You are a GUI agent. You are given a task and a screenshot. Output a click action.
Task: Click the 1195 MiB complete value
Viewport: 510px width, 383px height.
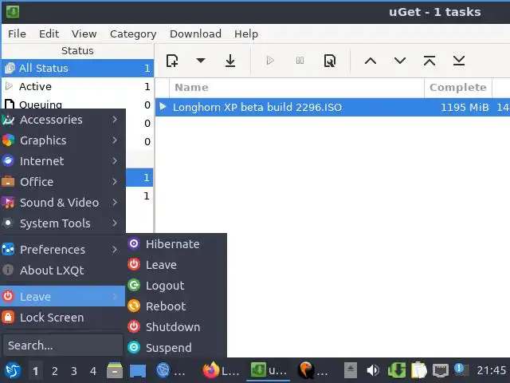tap(464, 108)
